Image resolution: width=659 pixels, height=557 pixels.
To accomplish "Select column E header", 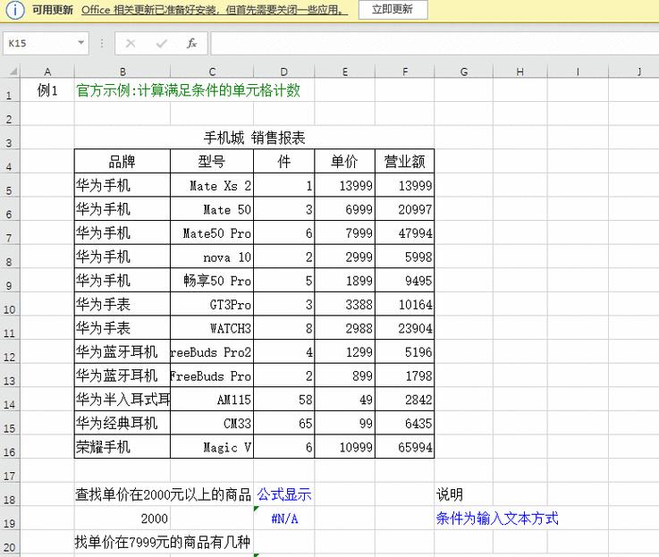I will click(x=344, y=72).
